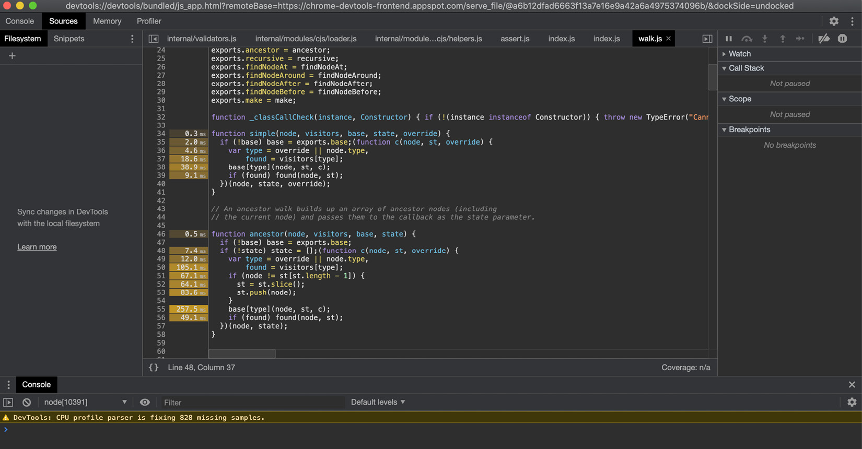Pretty print walk.js with braces icon
The image size is (862, 449).
(154, 368)
